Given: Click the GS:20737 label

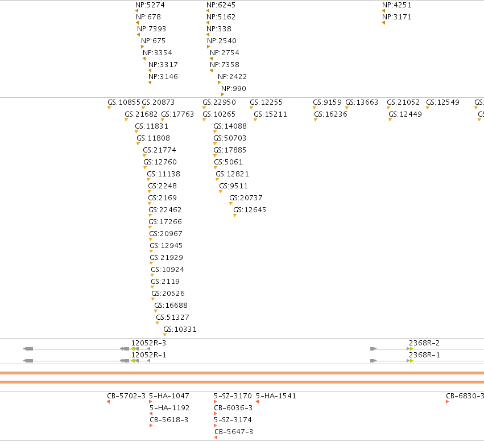Looking at the screenshot, I should (246, 198).
